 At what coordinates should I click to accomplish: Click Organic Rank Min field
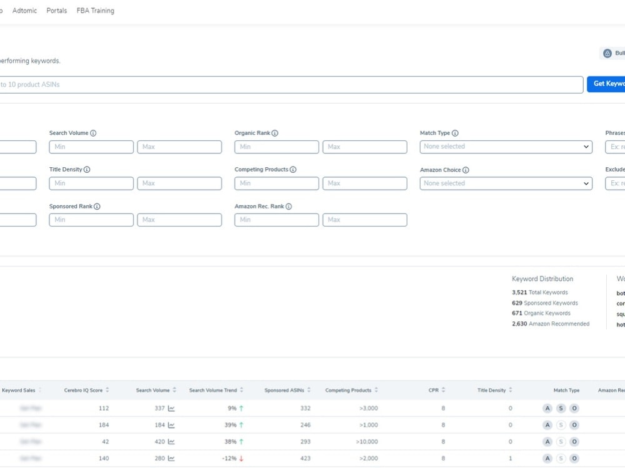(x=277, y=147)
